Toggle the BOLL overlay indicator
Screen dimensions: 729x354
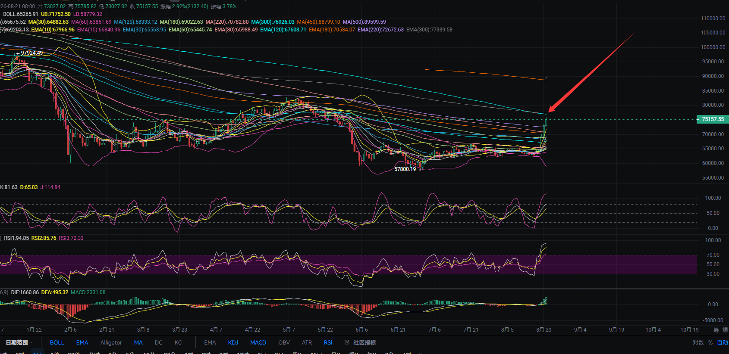click(x=57, y=342)
